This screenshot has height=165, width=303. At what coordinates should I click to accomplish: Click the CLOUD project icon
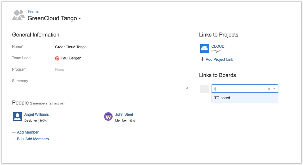point(204,49)
